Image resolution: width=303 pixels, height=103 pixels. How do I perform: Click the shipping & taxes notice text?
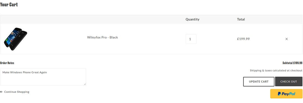pyautogui.click(x=276, y=71)
